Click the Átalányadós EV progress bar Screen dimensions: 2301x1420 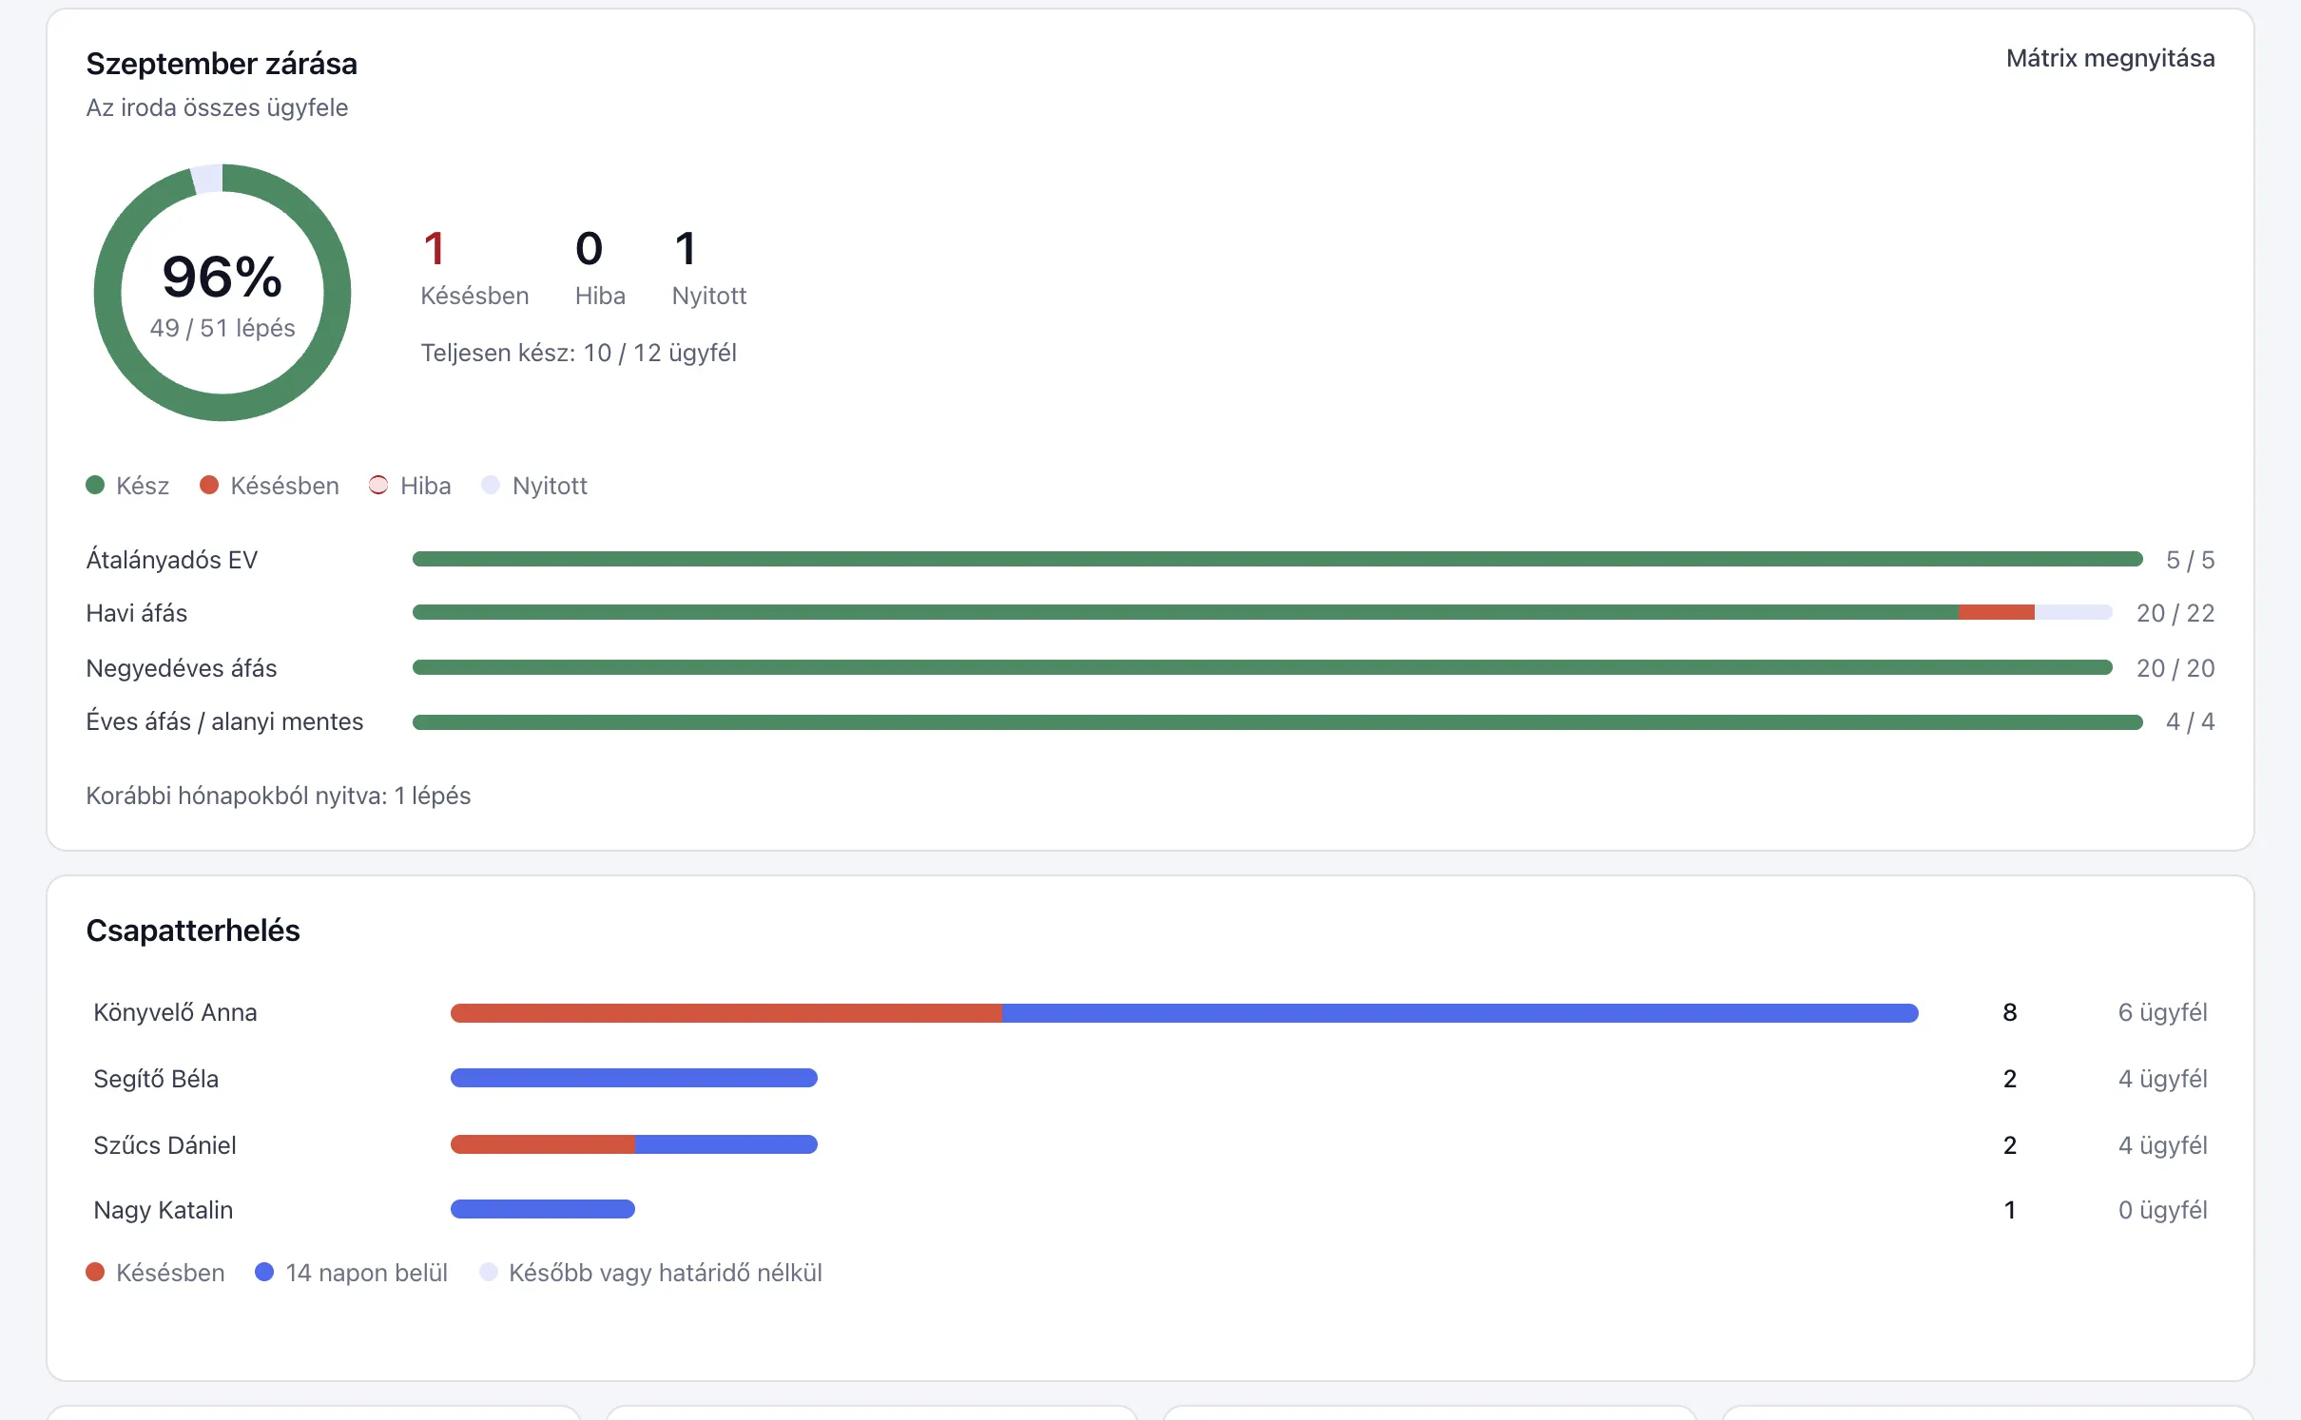(x=1277, y=559)
